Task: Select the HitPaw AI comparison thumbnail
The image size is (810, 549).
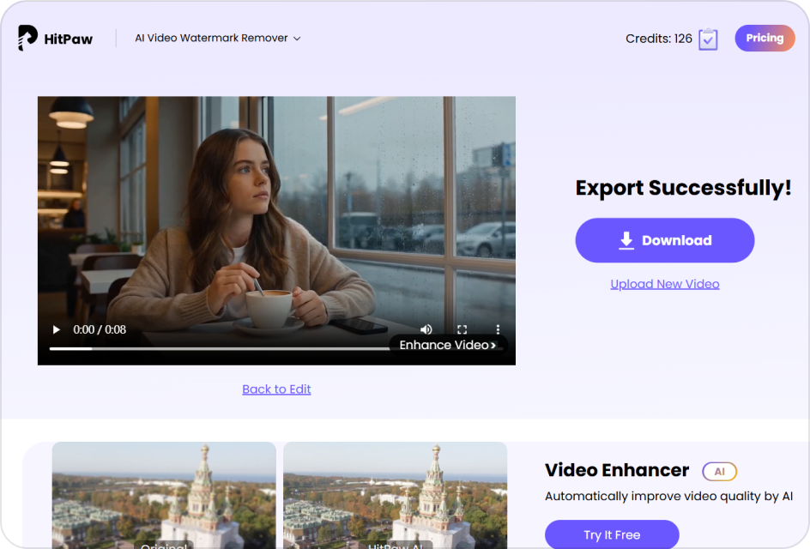Action: click(396, 495)
